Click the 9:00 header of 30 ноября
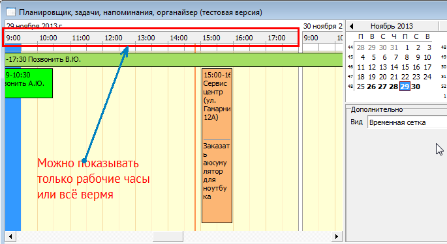 click(x=311, y=38)
